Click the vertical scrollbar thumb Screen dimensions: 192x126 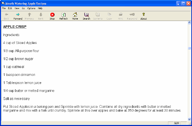(x=189, y=48)
